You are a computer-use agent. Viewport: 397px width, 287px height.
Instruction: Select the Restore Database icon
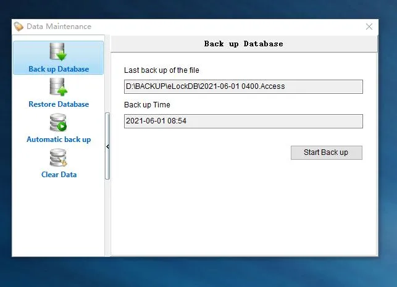pos(58,87)
